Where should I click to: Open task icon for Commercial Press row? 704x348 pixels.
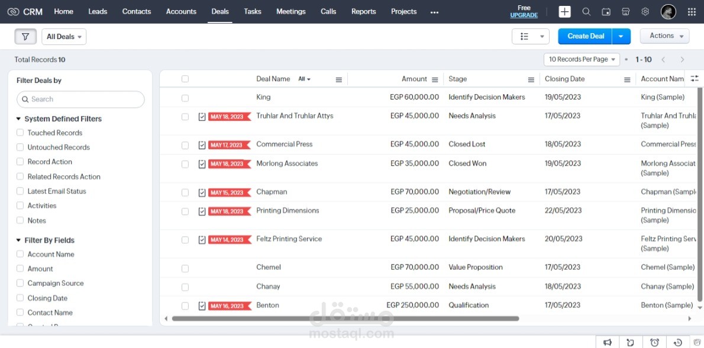202,145
